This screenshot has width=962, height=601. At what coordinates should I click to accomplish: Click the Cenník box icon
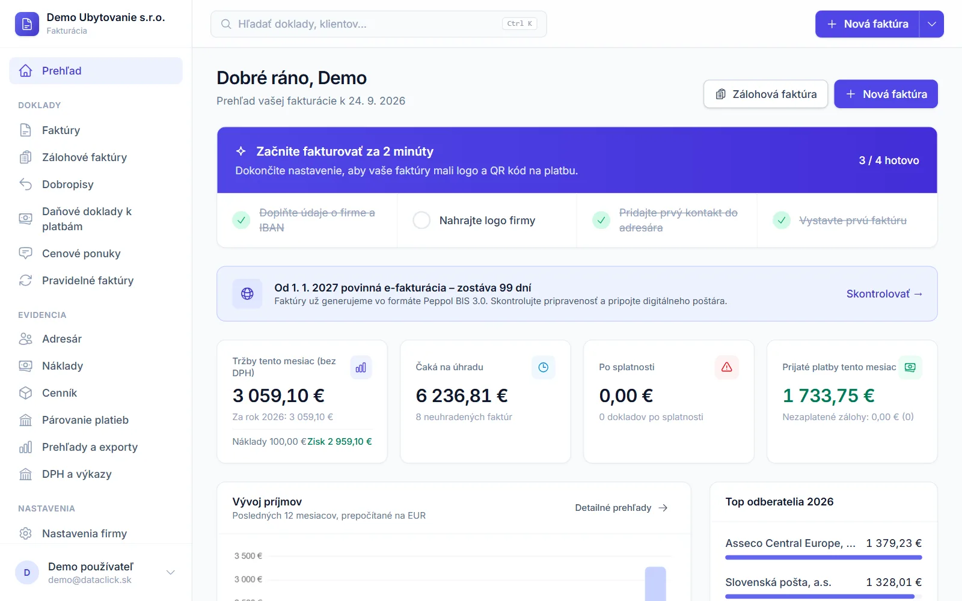25,393
